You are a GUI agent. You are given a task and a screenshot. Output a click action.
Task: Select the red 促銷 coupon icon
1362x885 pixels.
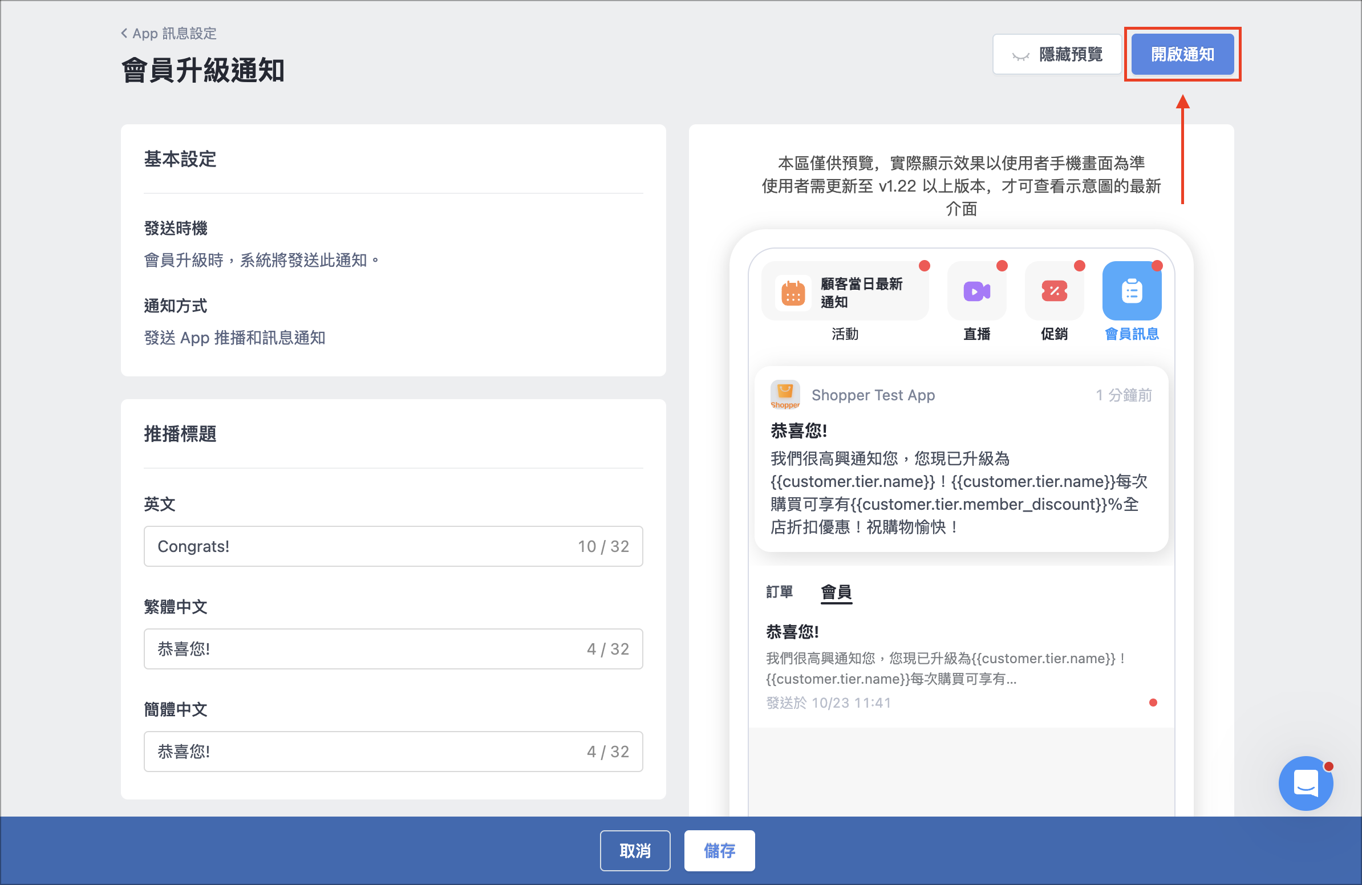tap(1054, 291)
